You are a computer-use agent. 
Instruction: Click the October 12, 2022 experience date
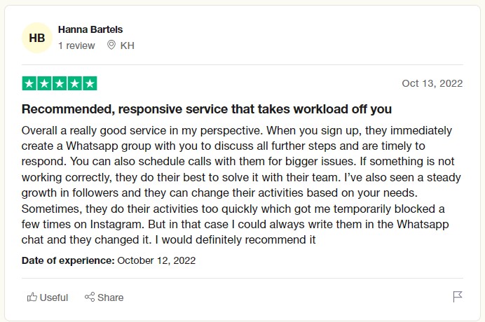[x=156, y=260]
